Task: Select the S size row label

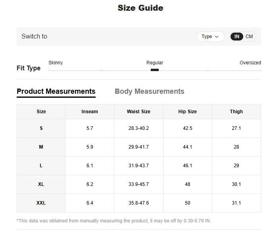Action: pos(41,128)
